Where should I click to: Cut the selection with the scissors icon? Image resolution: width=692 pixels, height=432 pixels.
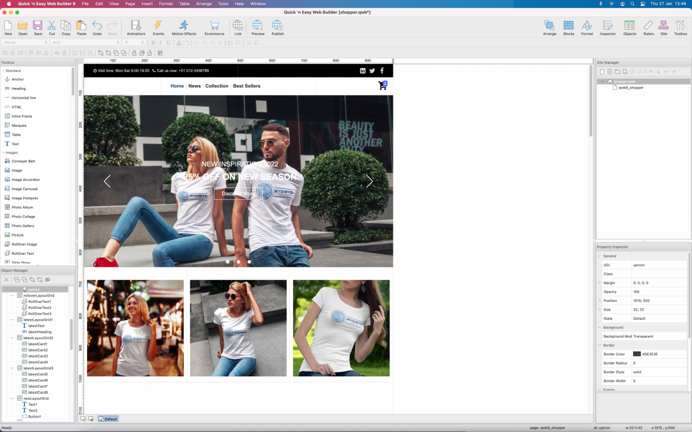tap(52, 28)
